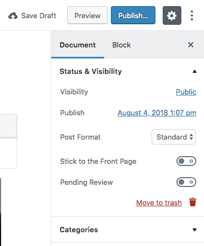Click the red trash can icon

(x=192, y=202)
